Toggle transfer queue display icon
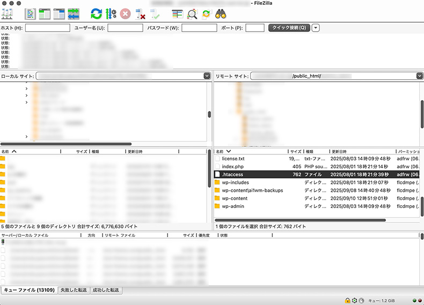This screenshot has width=424, height=305. (74, 14)
